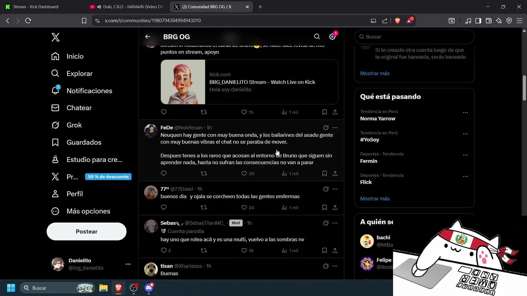Open options for #YoSoy trend
This screenshot has width=527, height=296.
pyautogui.click(x=465, y=134)
